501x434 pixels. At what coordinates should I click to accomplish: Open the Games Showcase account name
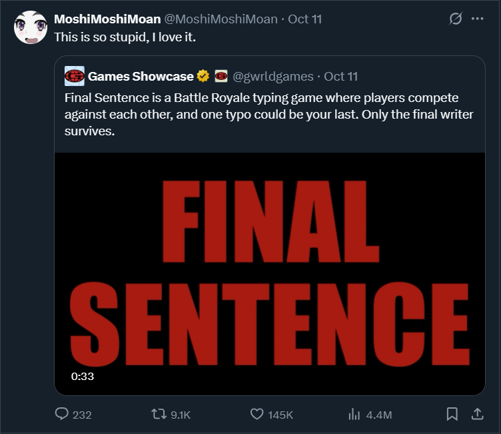pos(141,77)
